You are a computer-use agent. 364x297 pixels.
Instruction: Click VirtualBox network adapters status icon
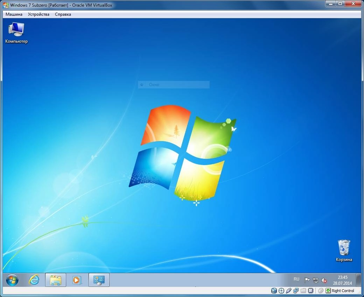[296, 290]
